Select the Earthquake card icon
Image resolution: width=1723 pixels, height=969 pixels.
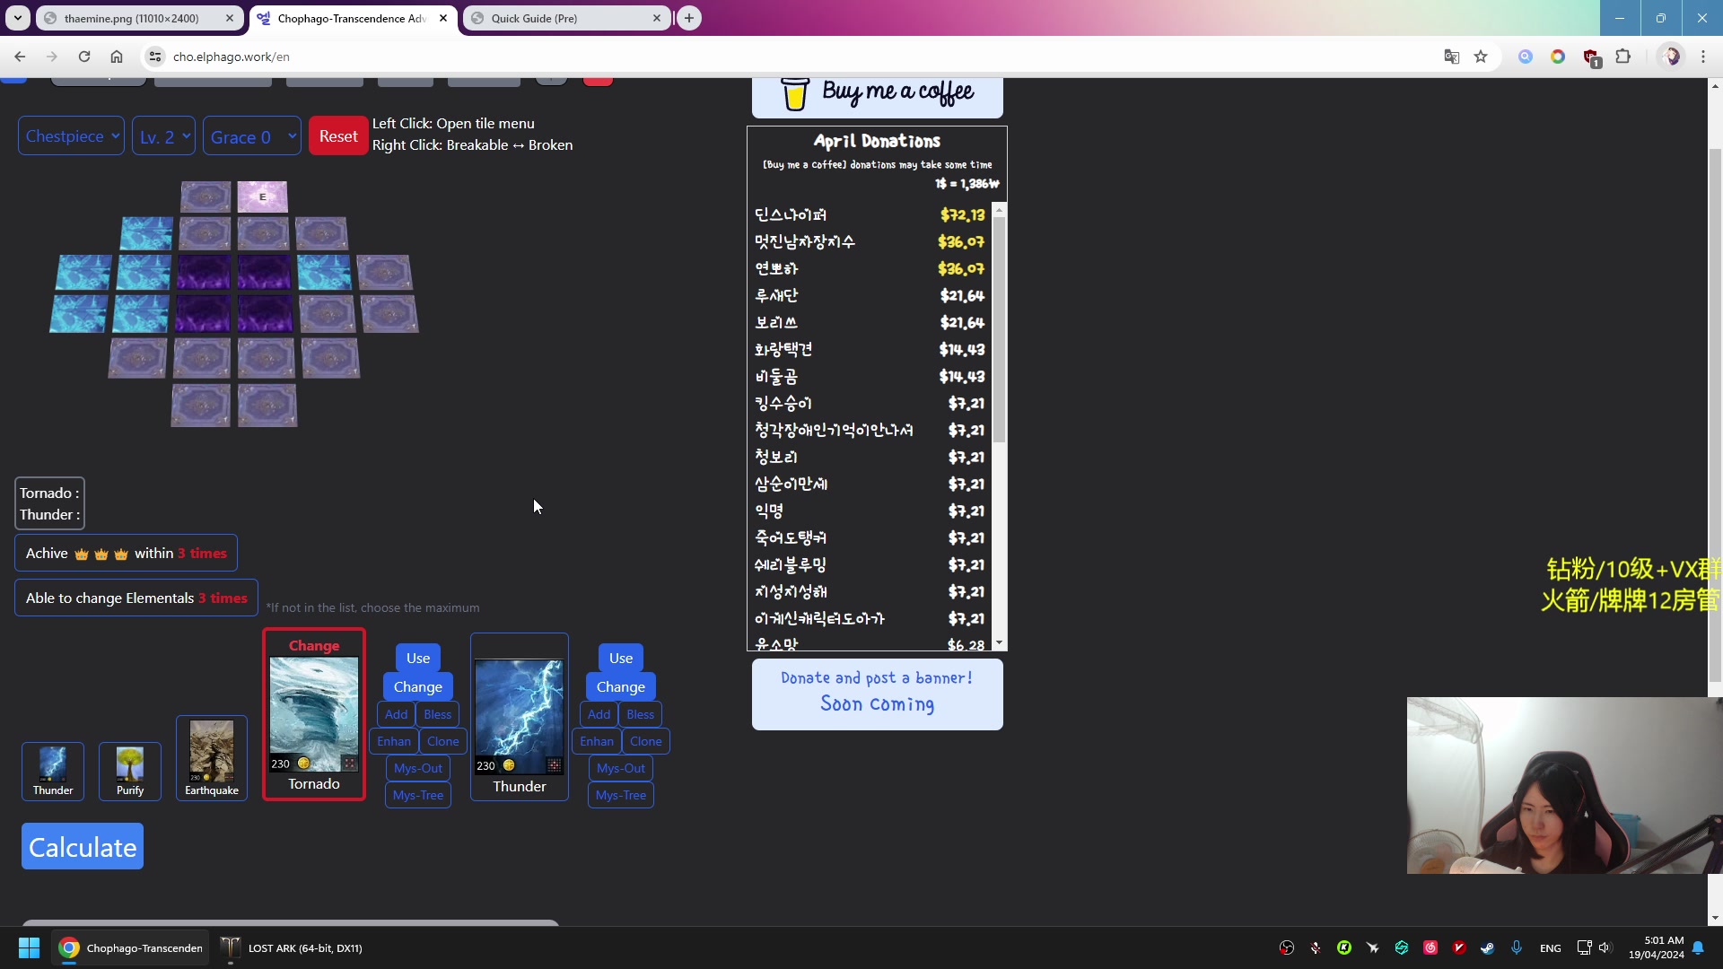tap(212, 752)
